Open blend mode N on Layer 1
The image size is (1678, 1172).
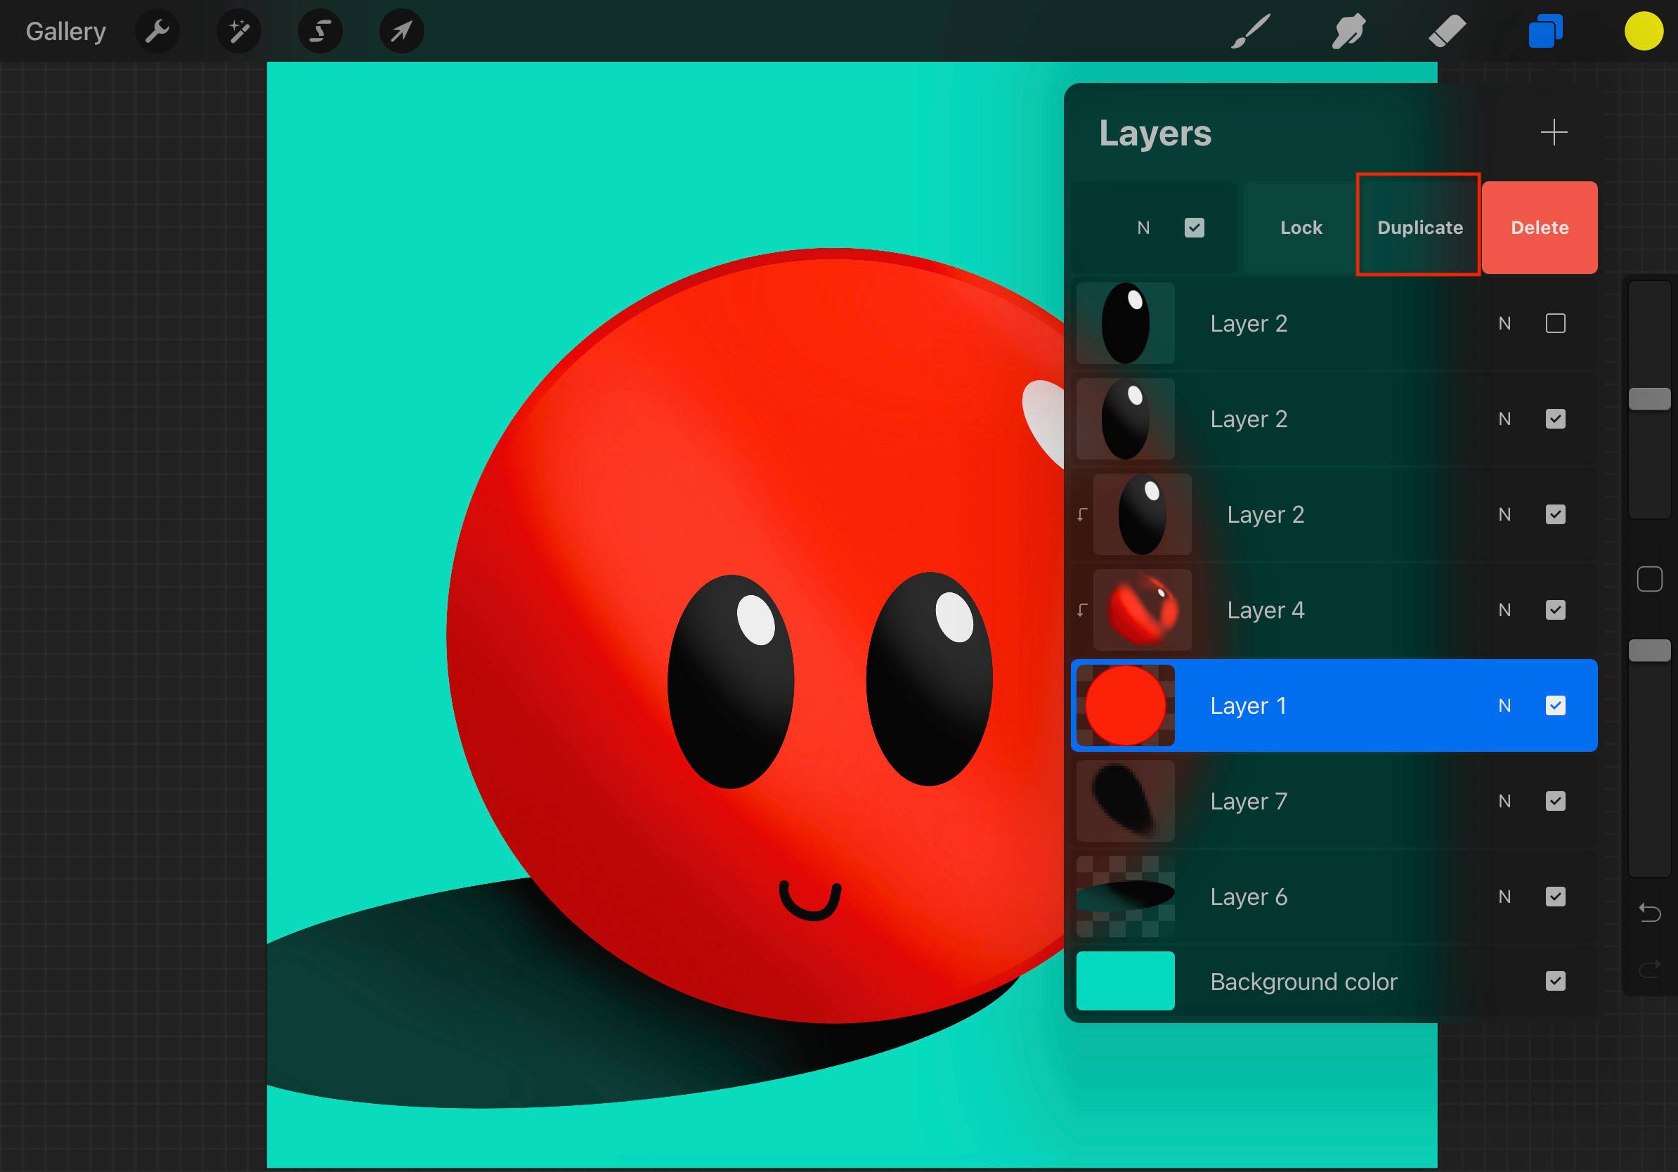point(1504,706)
